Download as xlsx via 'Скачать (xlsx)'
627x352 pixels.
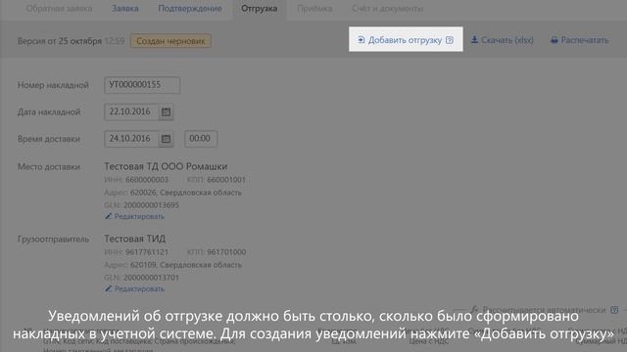point(502,40)
